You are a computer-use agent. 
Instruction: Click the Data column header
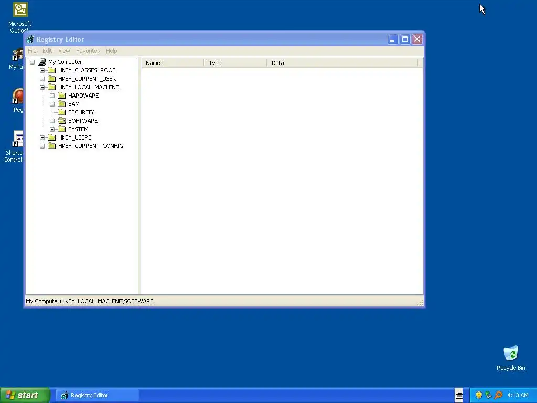coord(342,63)
